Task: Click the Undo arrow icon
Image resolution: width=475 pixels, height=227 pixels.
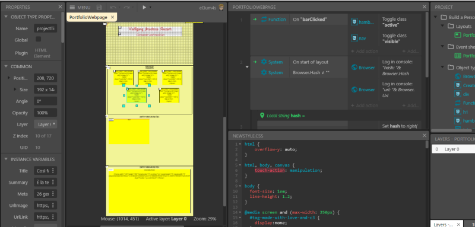Action: 113,8
